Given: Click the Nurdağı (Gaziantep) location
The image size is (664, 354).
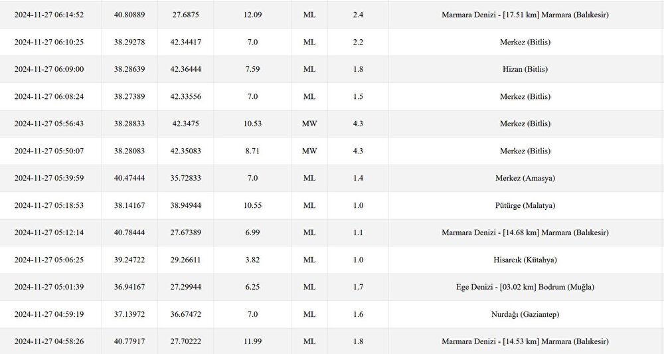Looking at the screenshot, I should click(525, 314).
